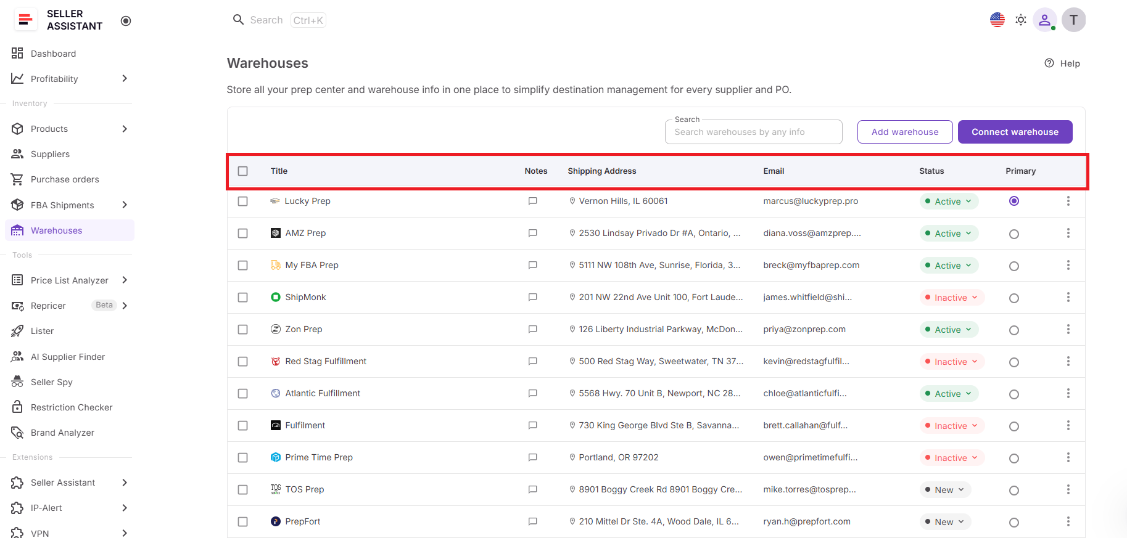This screenshot has width=1127, height=538.
Task: Open ShipMonk Inactive status dropdown
Action: click(952, 298)
